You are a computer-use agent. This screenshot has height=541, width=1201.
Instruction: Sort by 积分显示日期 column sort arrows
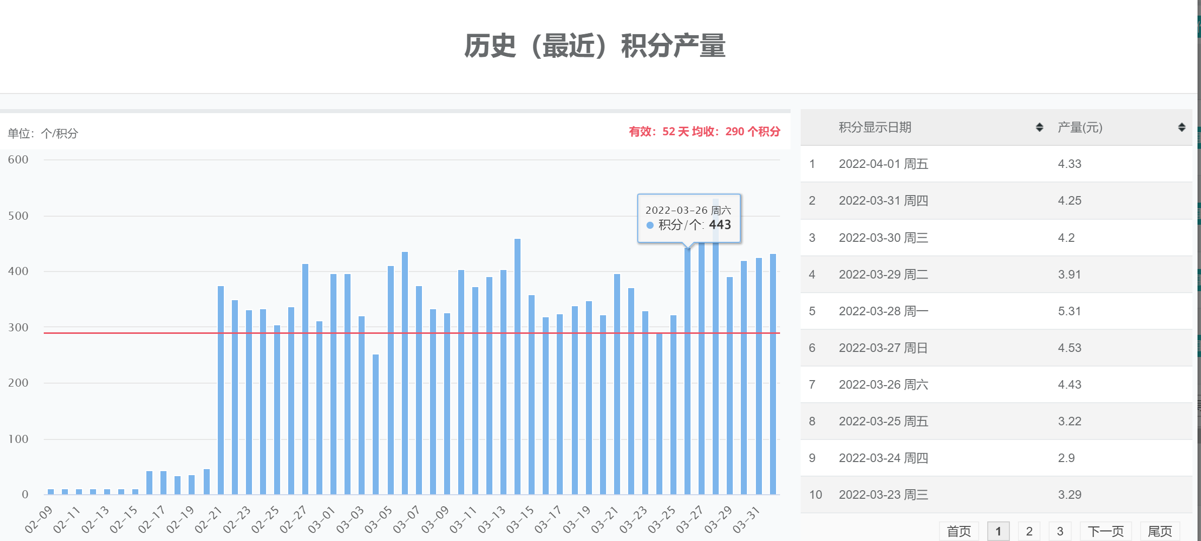point(1039,127)
